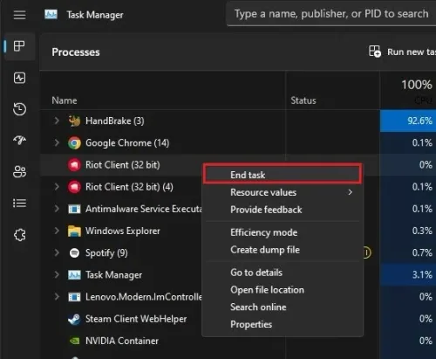Click the NVIDIA Container icon
Screen dimensions: 436x359
click(74, 341)
